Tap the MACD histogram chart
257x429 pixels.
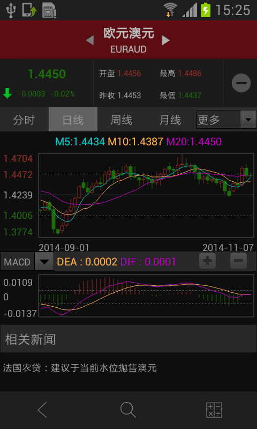pos(146,296)
